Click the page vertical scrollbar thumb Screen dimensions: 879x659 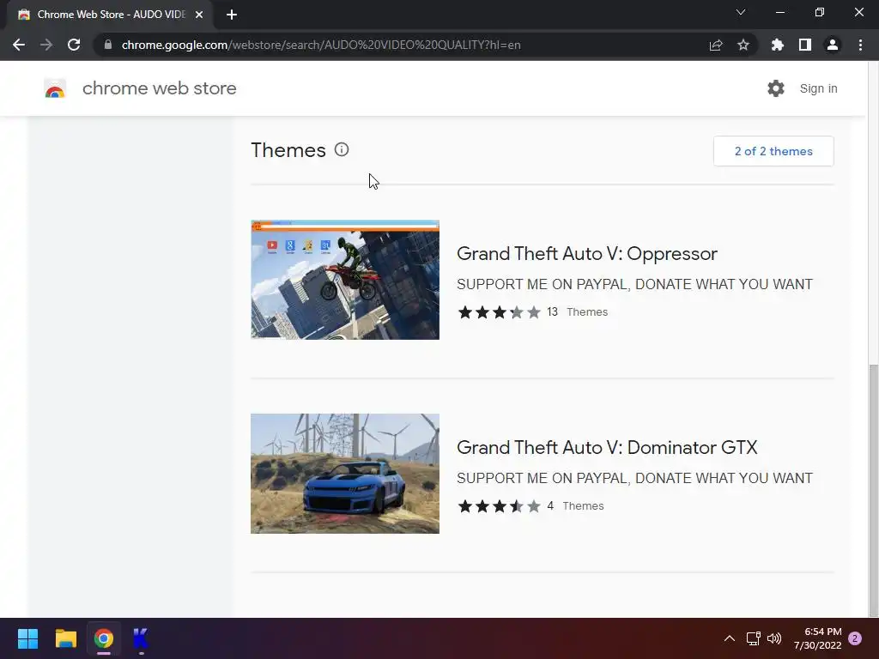pos(873,490)
